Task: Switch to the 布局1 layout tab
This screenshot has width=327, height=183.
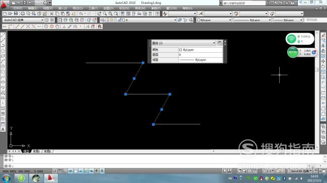Action: (x=37, y=151)
